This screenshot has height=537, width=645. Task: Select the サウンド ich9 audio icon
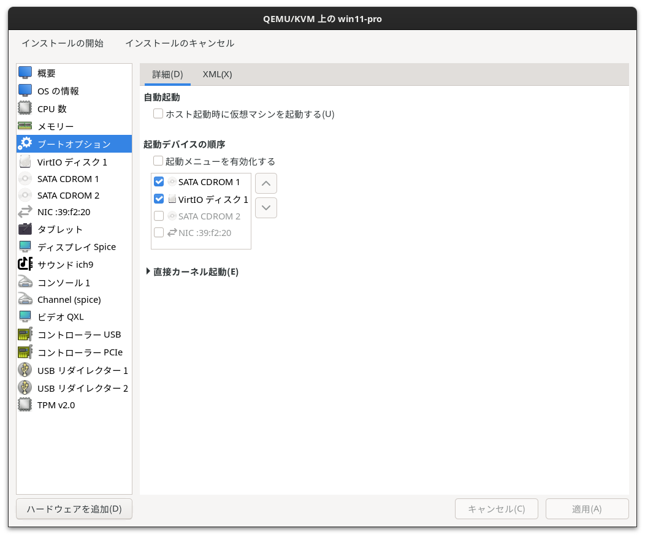25,264
